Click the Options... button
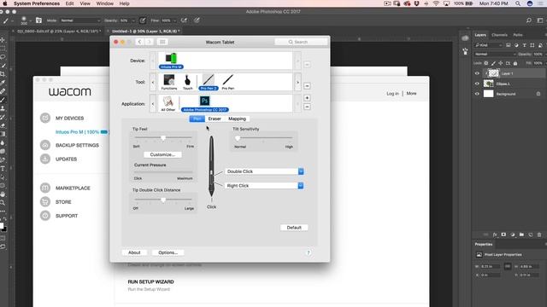The width and height of the screenshot is (547, 307). pyautogui.click(x=168, y=252)
